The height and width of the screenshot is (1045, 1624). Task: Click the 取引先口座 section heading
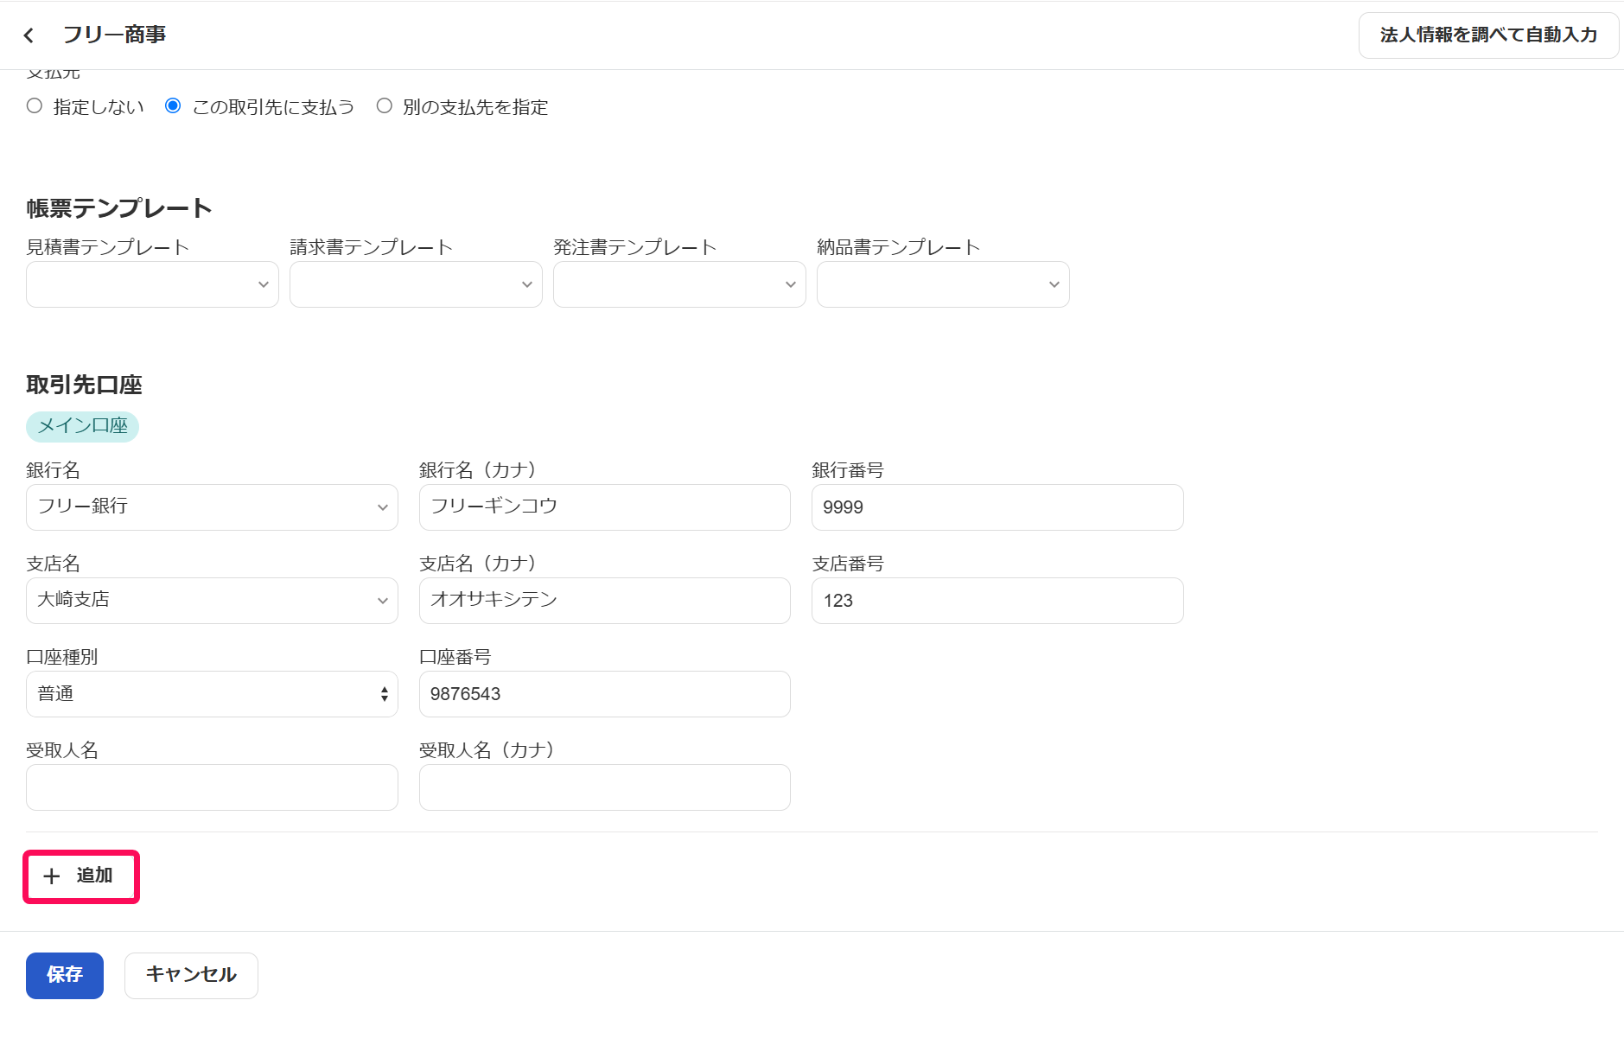tap(84, 385)
